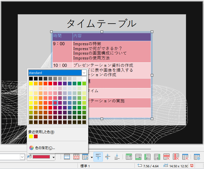Viewport: 204px width, 169px height.
Task: Open the fill color dropdown arrow
Action: pyautogui.click(x=54, y=157)
